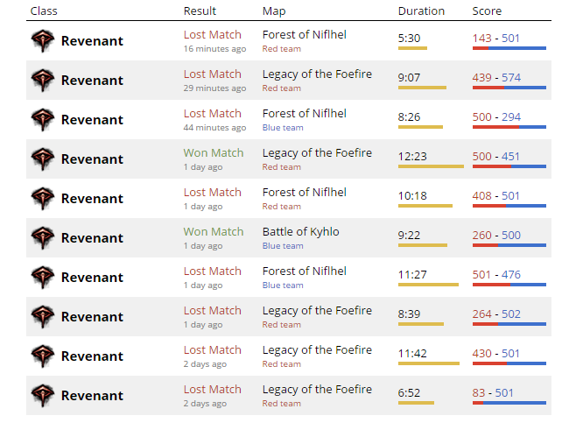This screenshot has height=430, width=569.
Task: Click the Score column header
Action: 487,11
